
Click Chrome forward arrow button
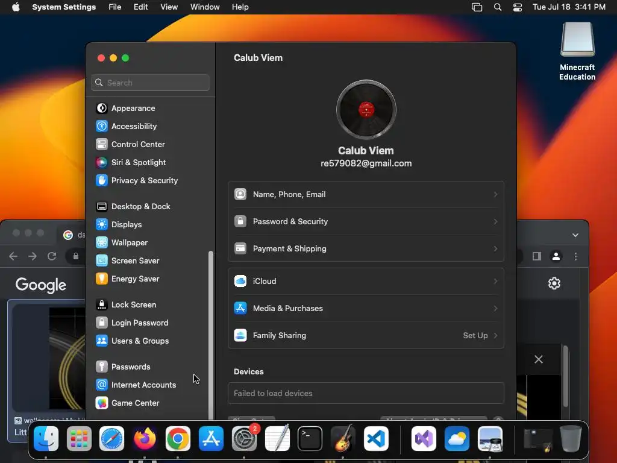33,257
